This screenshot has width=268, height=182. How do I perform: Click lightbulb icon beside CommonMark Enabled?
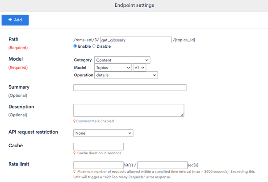(74, 121)
